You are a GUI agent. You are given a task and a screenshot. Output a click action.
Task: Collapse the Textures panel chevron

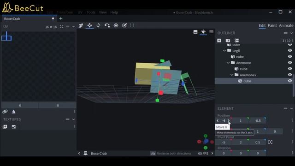point(73,119)
